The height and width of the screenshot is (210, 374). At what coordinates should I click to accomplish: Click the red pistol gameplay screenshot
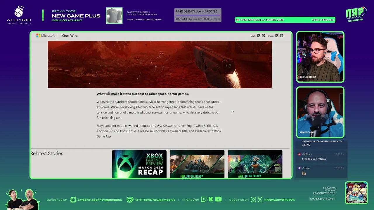point(160,64)
